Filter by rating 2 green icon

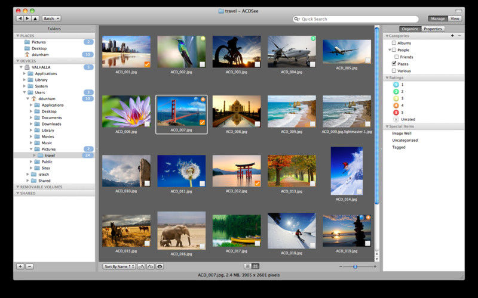tap(396, 92)
